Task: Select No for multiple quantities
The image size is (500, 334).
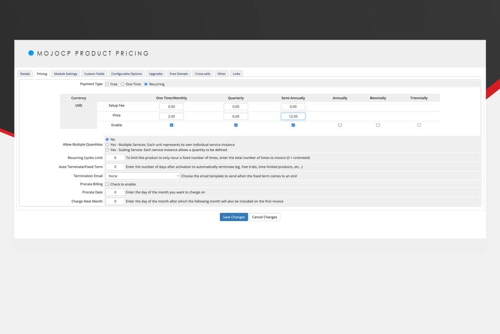Action: point(107,139)
